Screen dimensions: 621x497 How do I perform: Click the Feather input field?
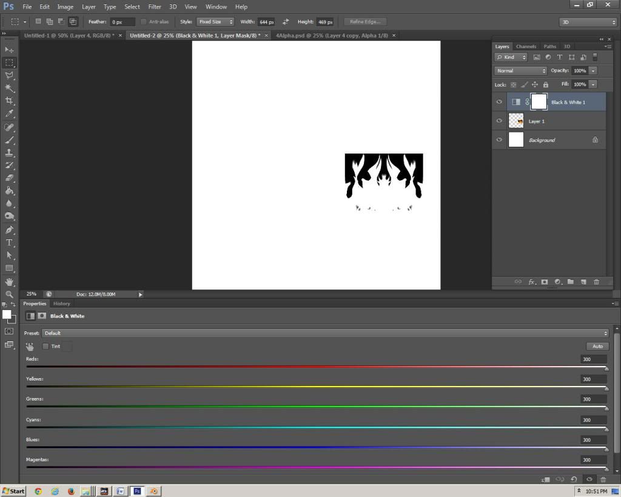tap(122, 22)
